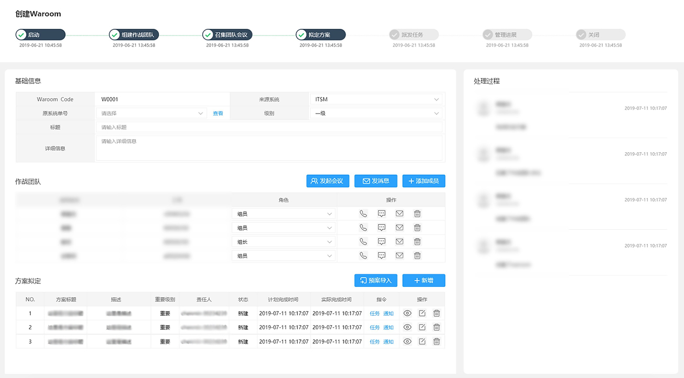This screenshot has width=684, height=378.
Task: View plan 1 using the eye icon
Action: 407,313
